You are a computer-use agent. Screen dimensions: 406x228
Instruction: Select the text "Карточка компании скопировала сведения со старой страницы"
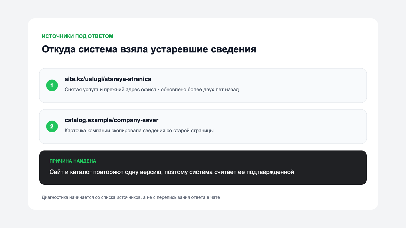[x=139, y=131]
